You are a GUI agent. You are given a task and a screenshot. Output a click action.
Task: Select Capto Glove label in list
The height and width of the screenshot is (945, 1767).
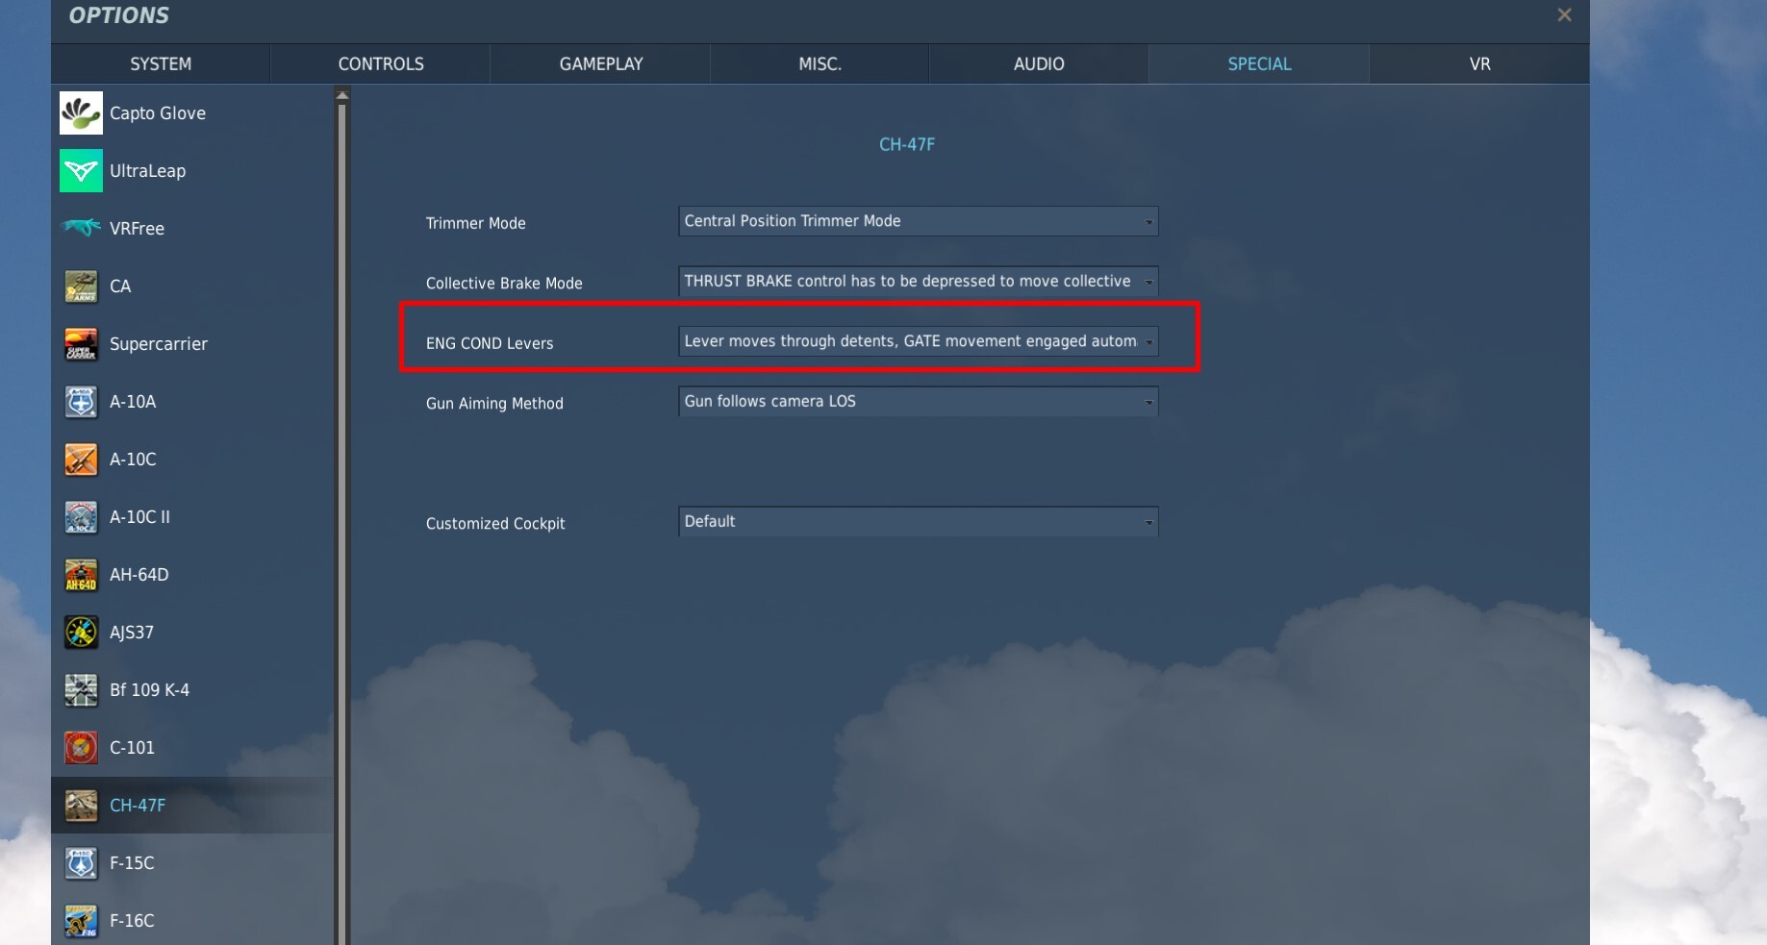tap(158, 113)
